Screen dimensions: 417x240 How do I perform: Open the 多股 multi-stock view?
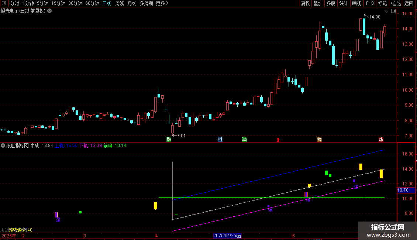click(331, 3)
